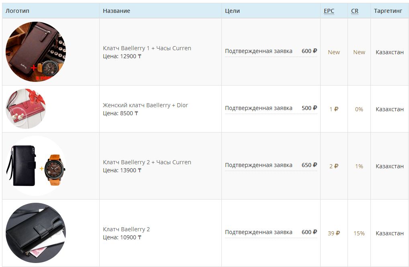The height and width of the screenshot is (267, 409).
Task: Click the EPC column header
Action: click(329, 11)
